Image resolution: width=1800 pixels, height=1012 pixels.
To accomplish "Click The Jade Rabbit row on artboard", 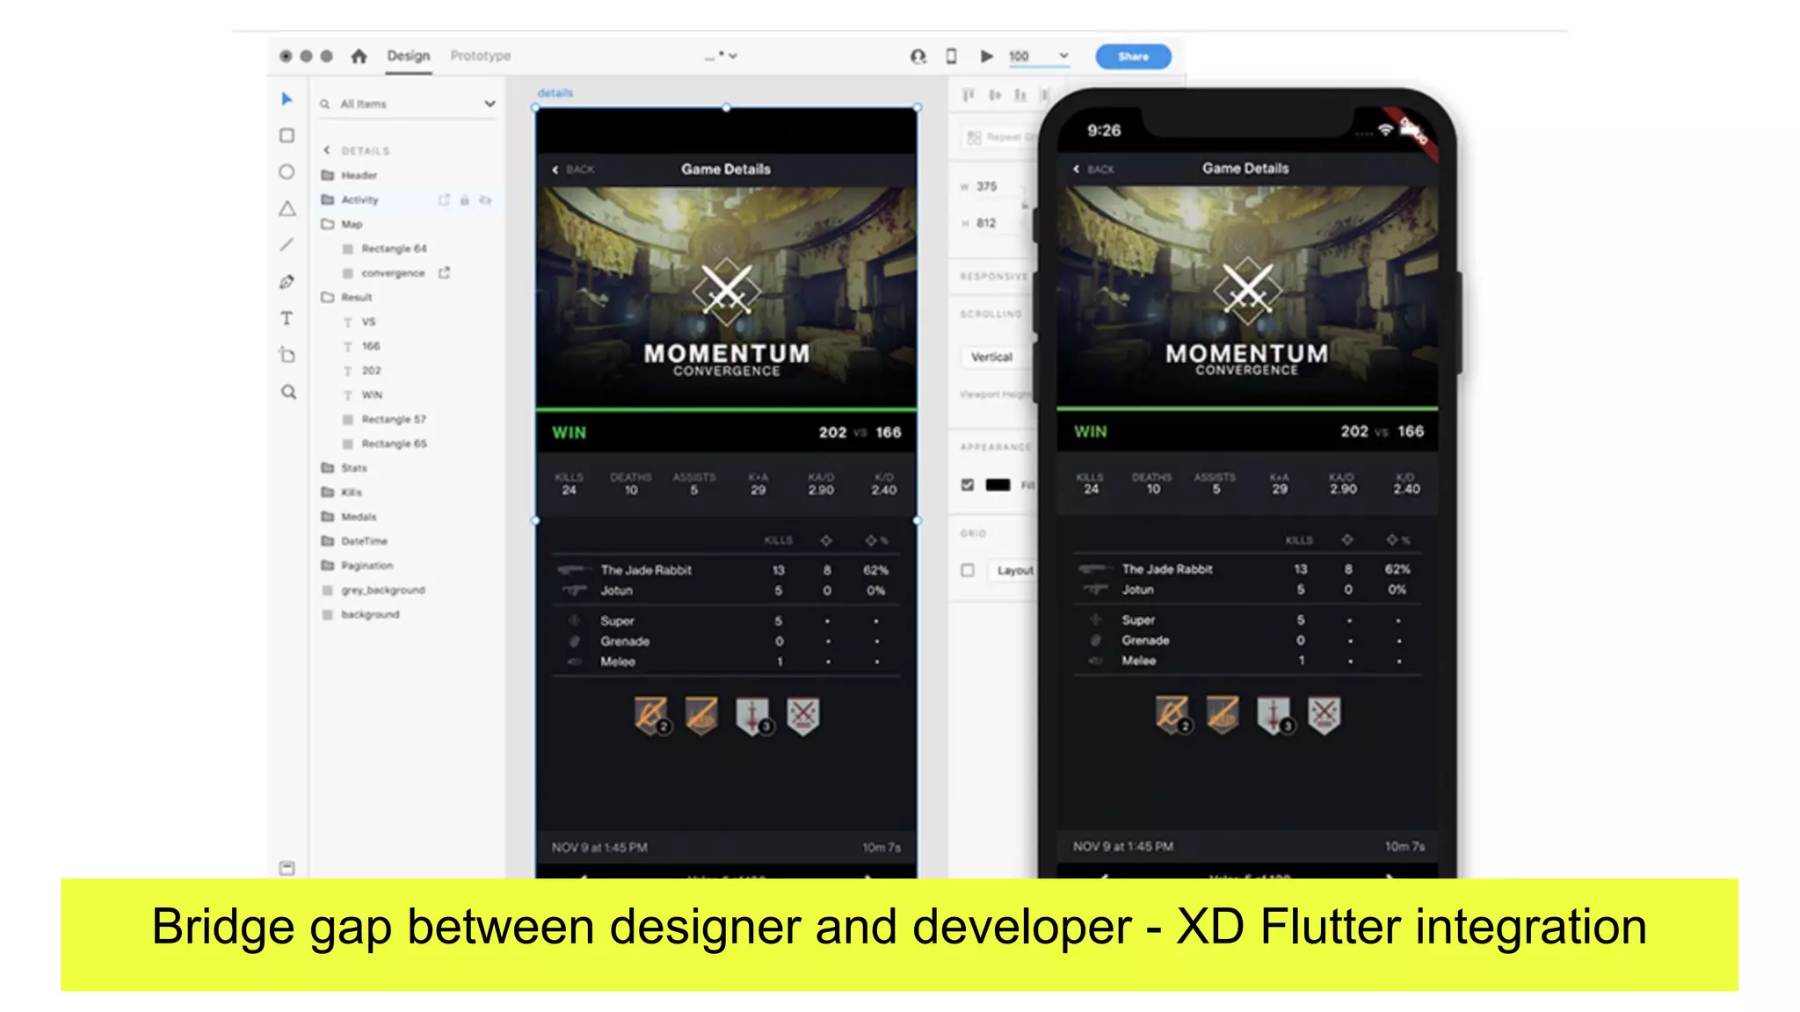I will click(726, 570).
